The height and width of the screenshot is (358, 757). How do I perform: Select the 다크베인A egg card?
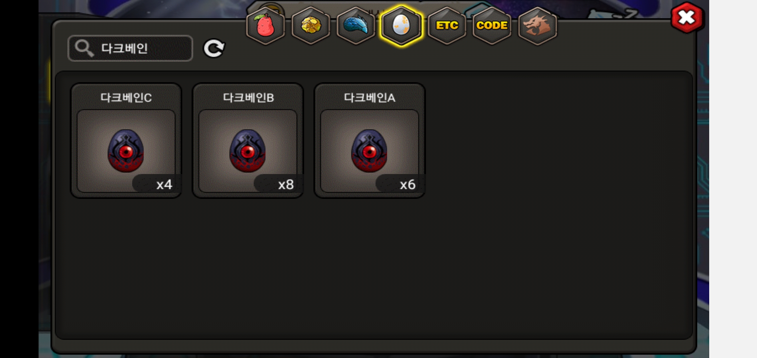[x=370, y=141]
